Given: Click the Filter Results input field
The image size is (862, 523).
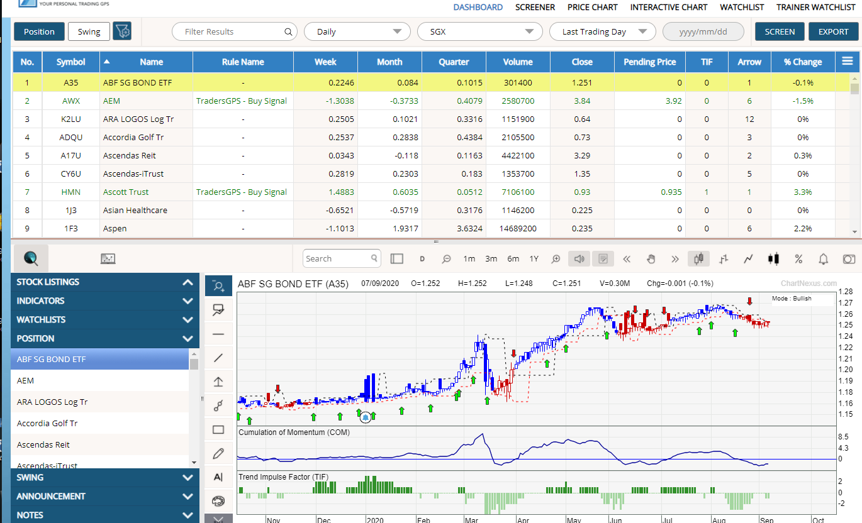Looking at the screenshot, I should [x=234, y=31].
